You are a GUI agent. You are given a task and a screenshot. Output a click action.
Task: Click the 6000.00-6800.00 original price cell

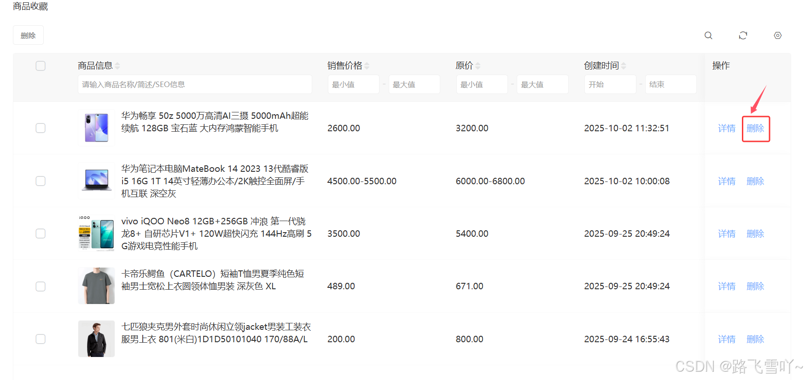coord(490,181)
